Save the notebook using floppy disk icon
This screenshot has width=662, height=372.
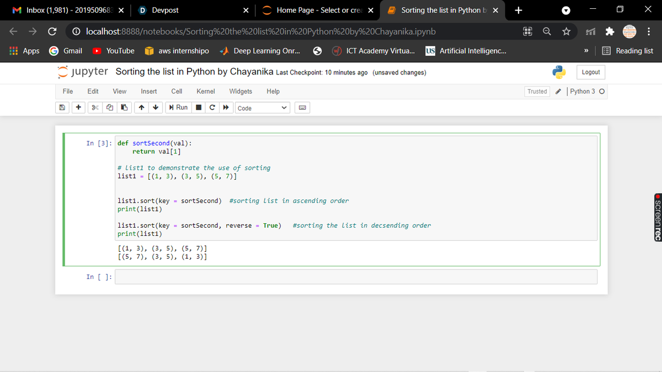click(x=64, y=108)
